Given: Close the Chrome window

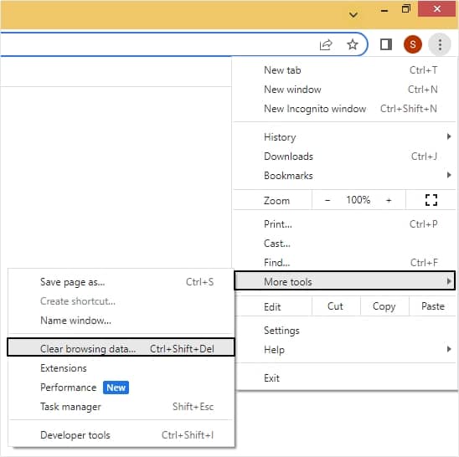Looking at the screenshot, I should point(437,9).
